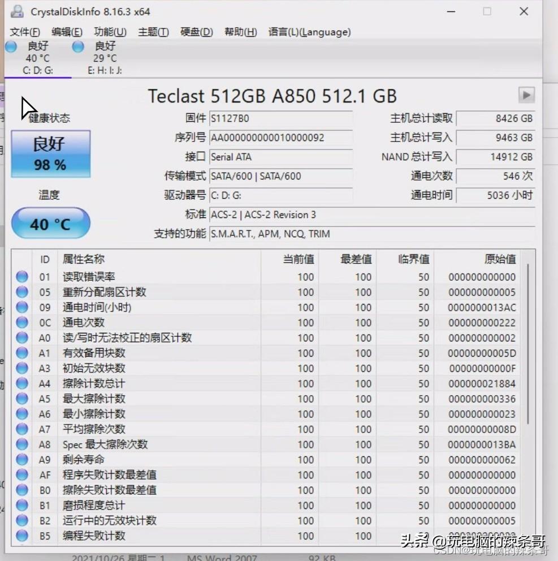Click status orb of attribute AF row

coord(22,474)
